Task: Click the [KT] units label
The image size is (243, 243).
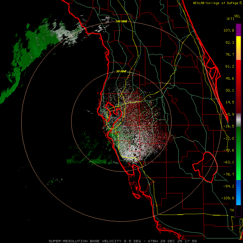Action: (x=230, y=19)
